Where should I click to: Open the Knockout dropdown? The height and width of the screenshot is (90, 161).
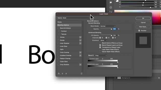(x=104, y=40)
